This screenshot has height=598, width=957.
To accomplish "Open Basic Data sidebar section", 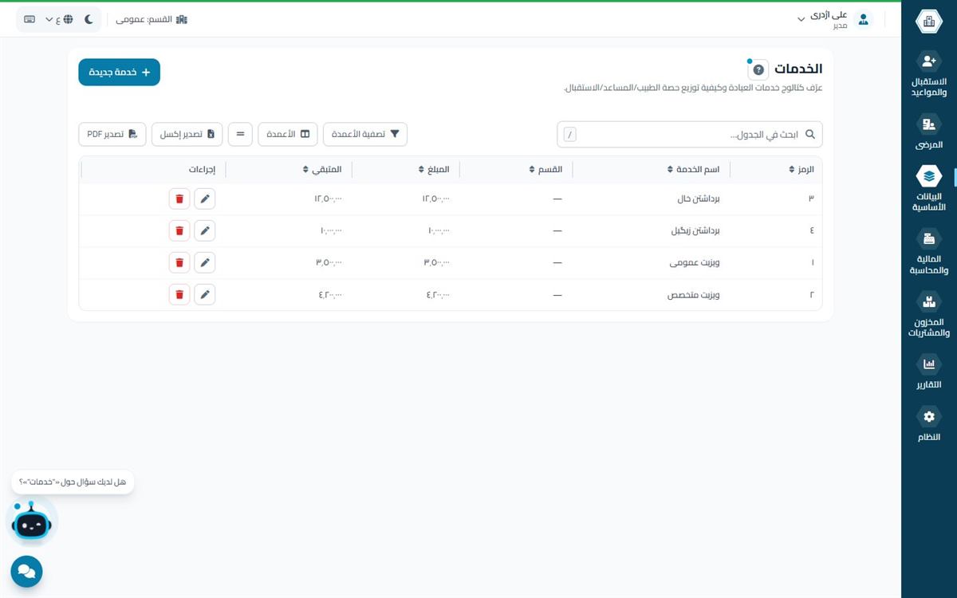I will tap(928, 188).
